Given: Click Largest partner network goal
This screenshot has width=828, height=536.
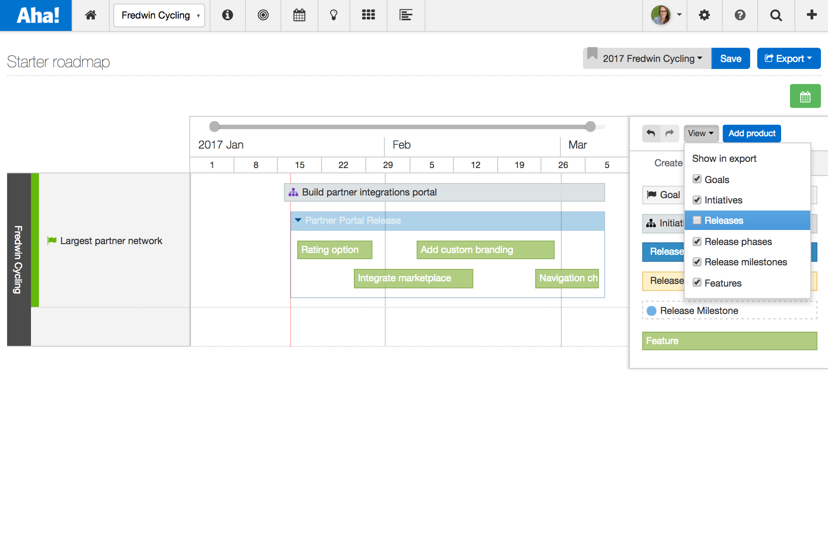Looking at the screenshot, I should click(111, 241).
